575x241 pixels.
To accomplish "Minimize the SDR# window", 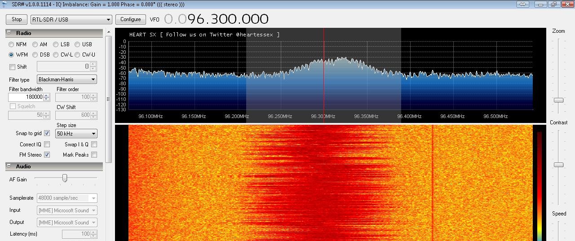I will pyautogui.click(x=541, y=4).
